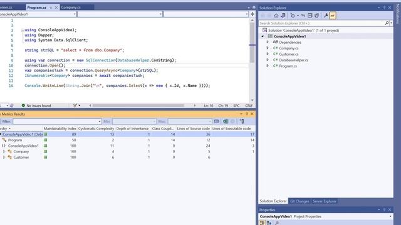This screenshot has height=225, width=401.
Task: Open Filter combo box in Metrics Results
Action: tap(57, 121)
